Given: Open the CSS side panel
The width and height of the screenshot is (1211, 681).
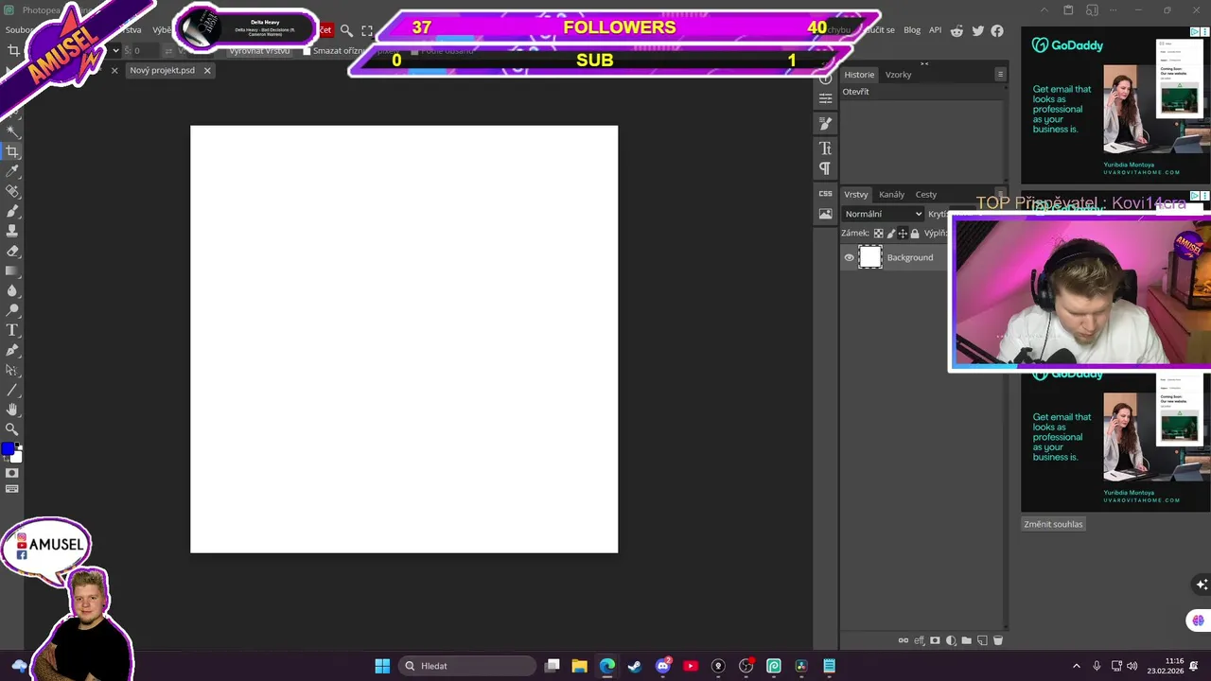Looking at the screenshot, I should click(x=826, y=193).
